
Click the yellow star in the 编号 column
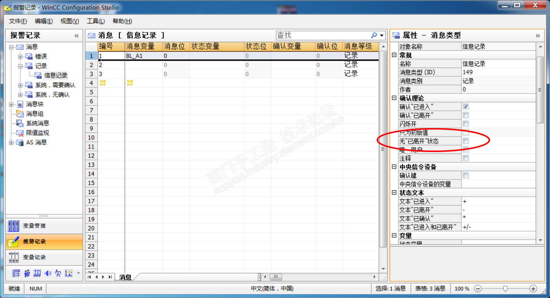pyautogui.click(x=102, y=83)
